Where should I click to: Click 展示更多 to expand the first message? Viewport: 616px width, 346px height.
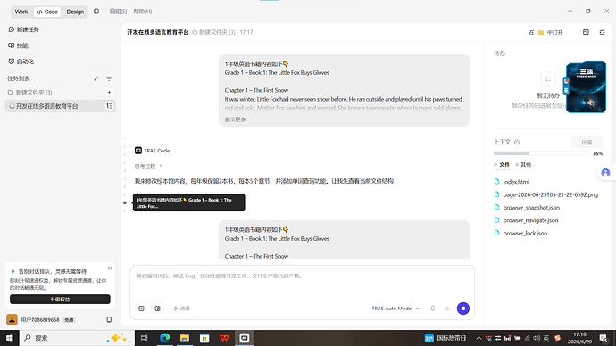point(235,119)
